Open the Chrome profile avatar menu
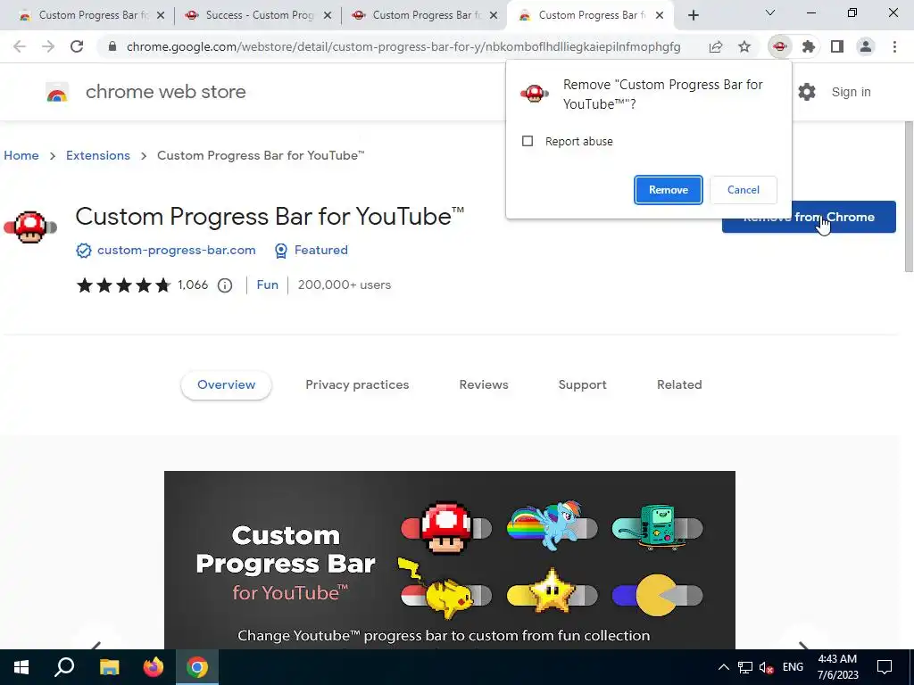This screenshot has width=914, height=685. coord(866,46)
